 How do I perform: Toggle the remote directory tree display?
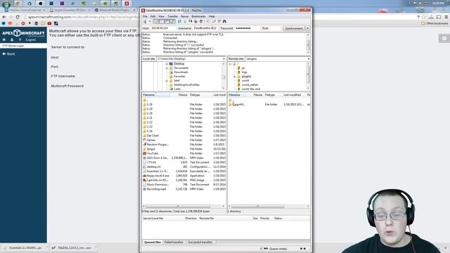point(167,22)
